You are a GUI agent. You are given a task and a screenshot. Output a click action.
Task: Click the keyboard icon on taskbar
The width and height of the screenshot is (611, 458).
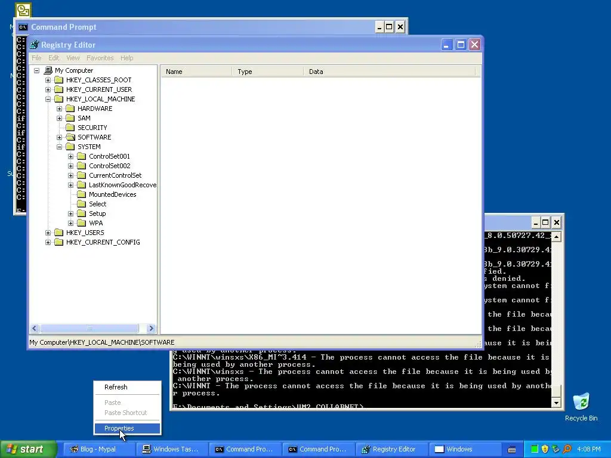[512, 450]
